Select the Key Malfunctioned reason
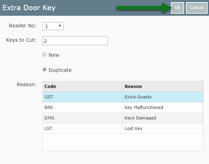This screenshot has height=164, width=209. click(x=144, y=108)
